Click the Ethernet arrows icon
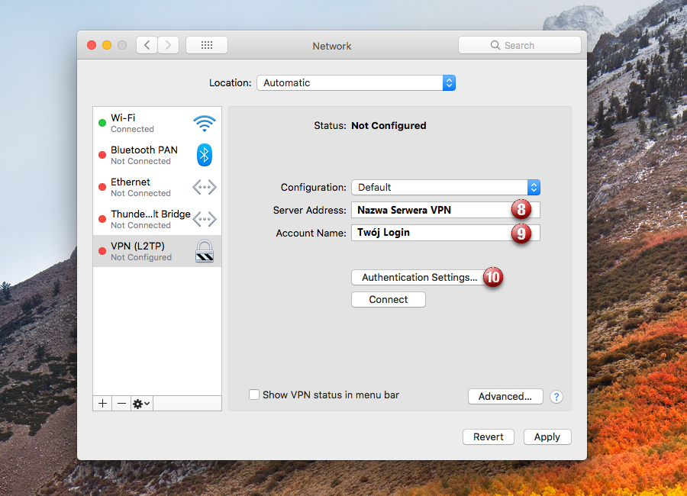Viewport: 687px width, 496px height. [x=204, y=187]
